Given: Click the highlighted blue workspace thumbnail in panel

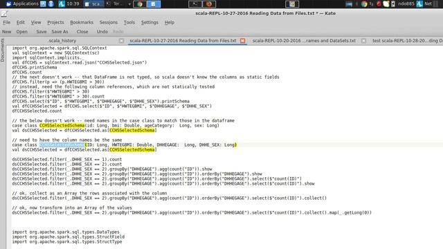Looking at the screenshot, I should [154, 4].
